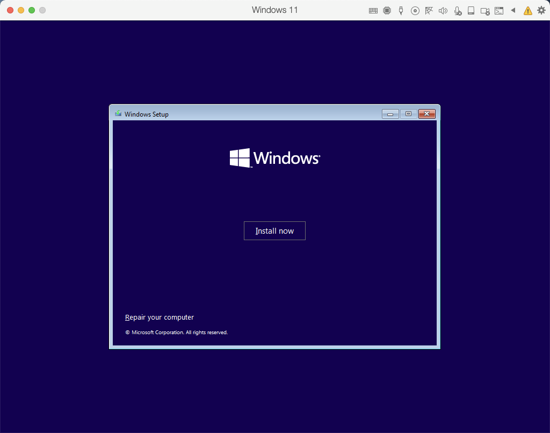
Task: Open the Repair your computer link
Action: (x=159, y=317)
